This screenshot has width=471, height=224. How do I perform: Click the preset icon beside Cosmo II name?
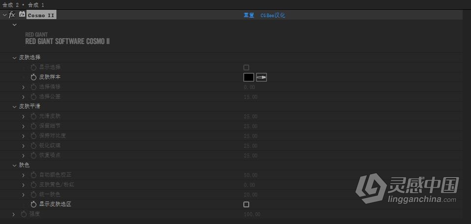(22, 14)
